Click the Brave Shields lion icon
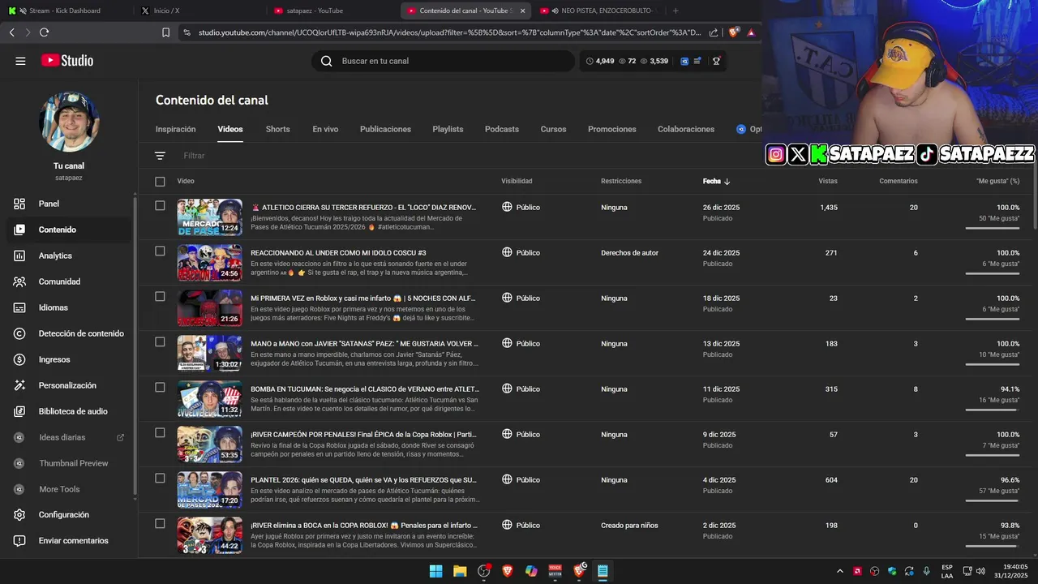 click(733, 32)
